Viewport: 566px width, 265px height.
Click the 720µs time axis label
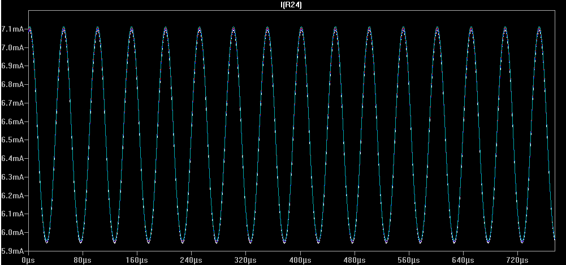click(x=517, y=259)
